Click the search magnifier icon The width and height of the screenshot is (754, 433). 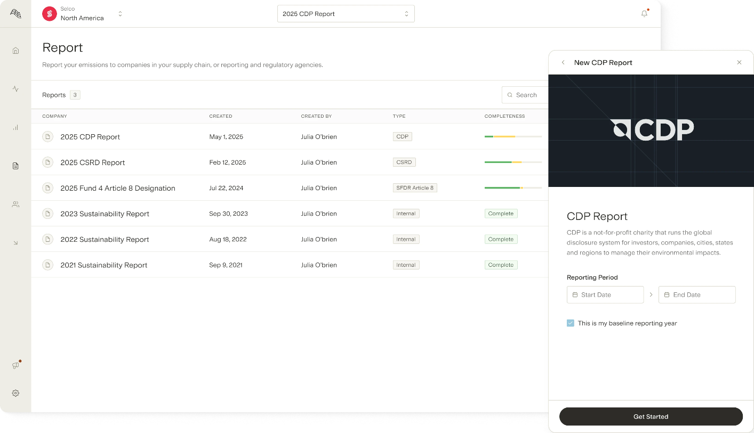point(510,95)
